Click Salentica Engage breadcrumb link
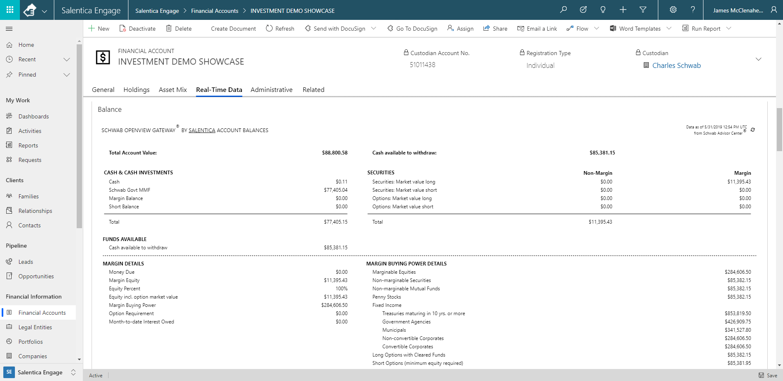The height and width of the screenshot is (381, 783). coord(157,11)
